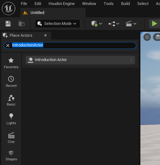Save the current level with disk icon
Viewport: 160px width, 165px height.
click(8, 24)
